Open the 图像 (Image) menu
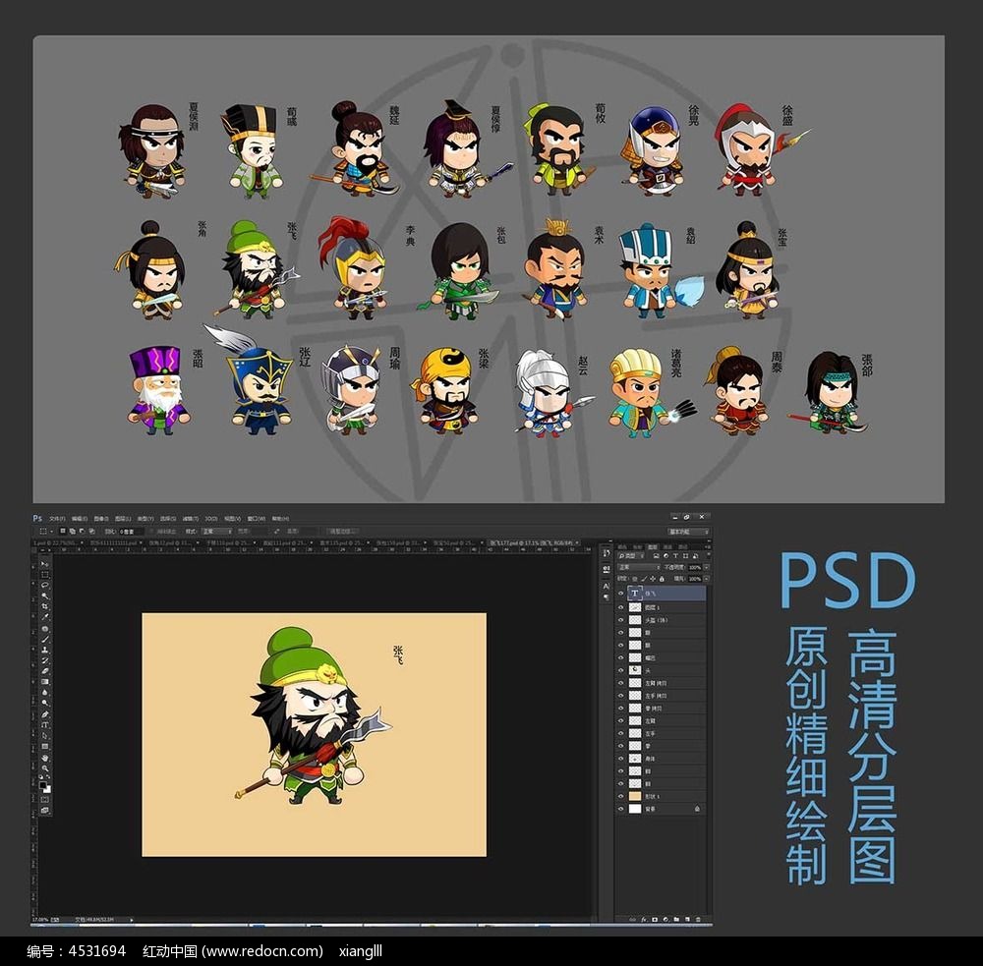 point(101,519)
